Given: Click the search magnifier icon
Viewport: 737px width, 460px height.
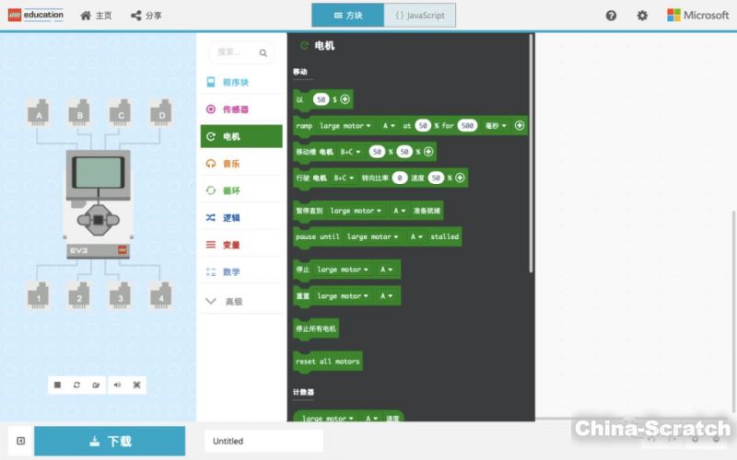Looking at the screenshot, I should coord(263,53).
